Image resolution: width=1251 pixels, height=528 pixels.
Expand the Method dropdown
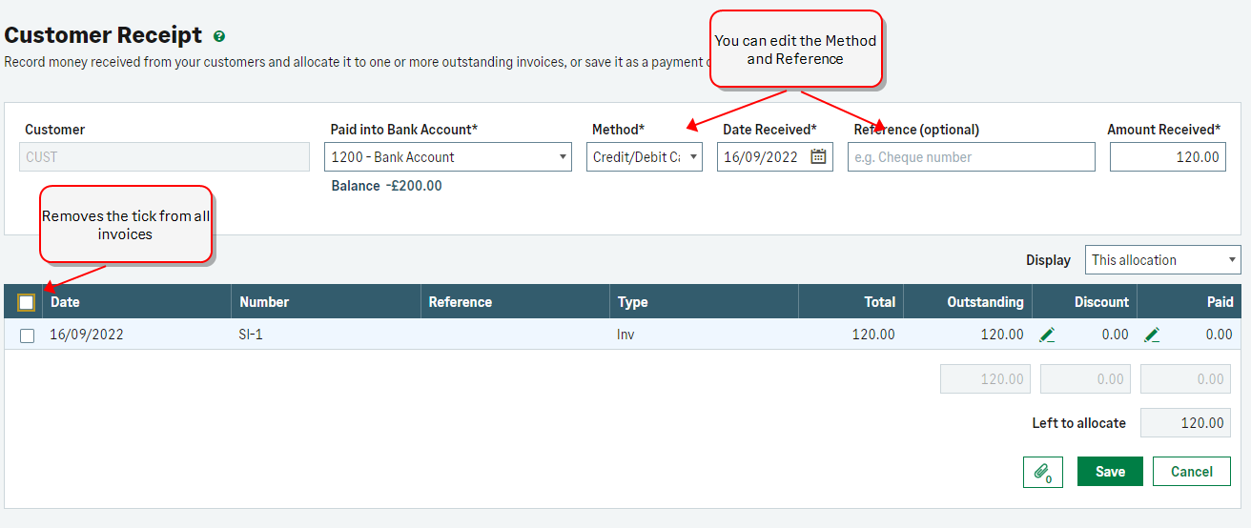point(644,157)
